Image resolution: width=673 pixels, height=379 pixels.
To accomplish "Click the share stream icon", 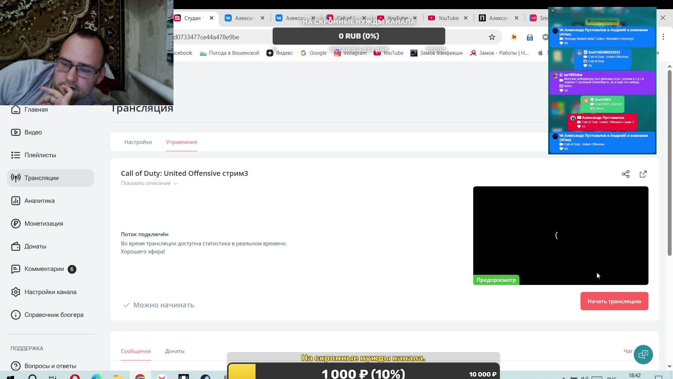I will (x=626, y=174).
